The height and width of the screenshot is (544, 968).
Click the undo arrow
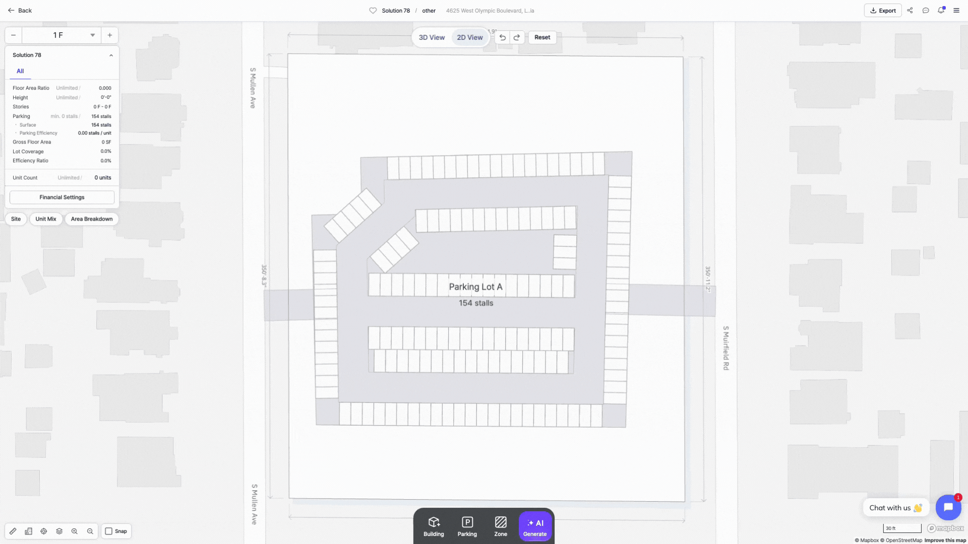(502, 37)
